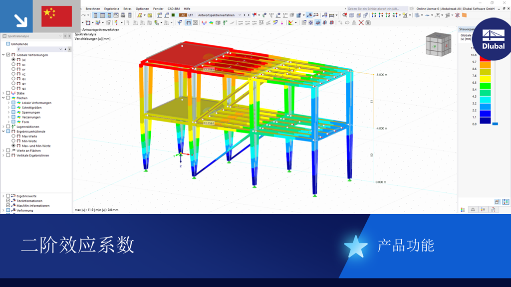Click the view in Z direction icon
511x287 pixels.
coord(387,15)
